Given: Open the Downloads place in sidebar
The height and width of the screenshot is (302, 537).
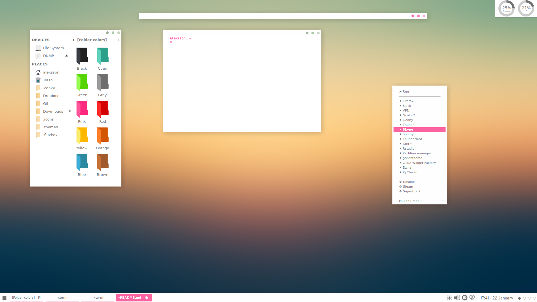Looking at the screenshot, I should click(53, 112).
